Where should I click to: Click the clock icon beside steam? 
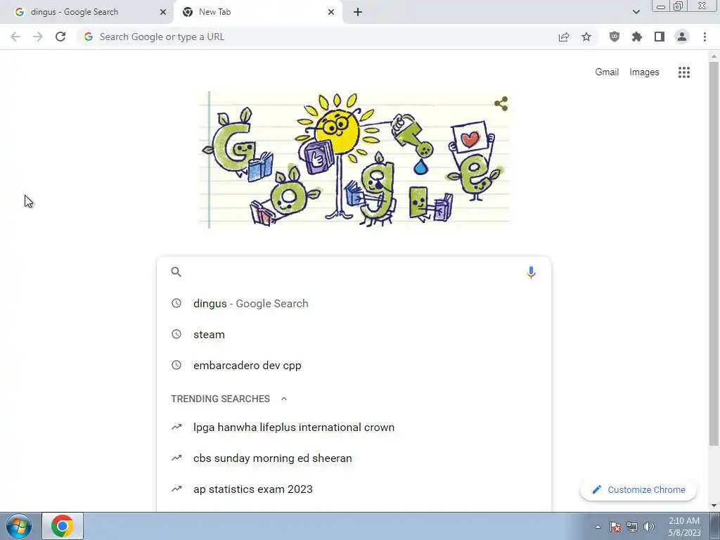tap(176, 334)
